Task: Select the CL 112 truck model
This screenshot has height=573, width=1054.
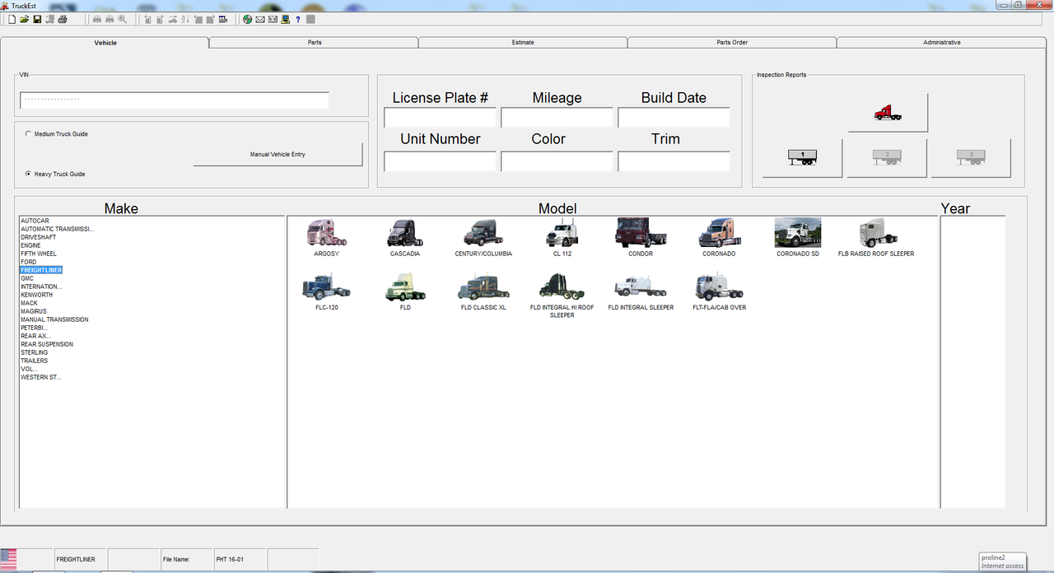Action: 562,238
